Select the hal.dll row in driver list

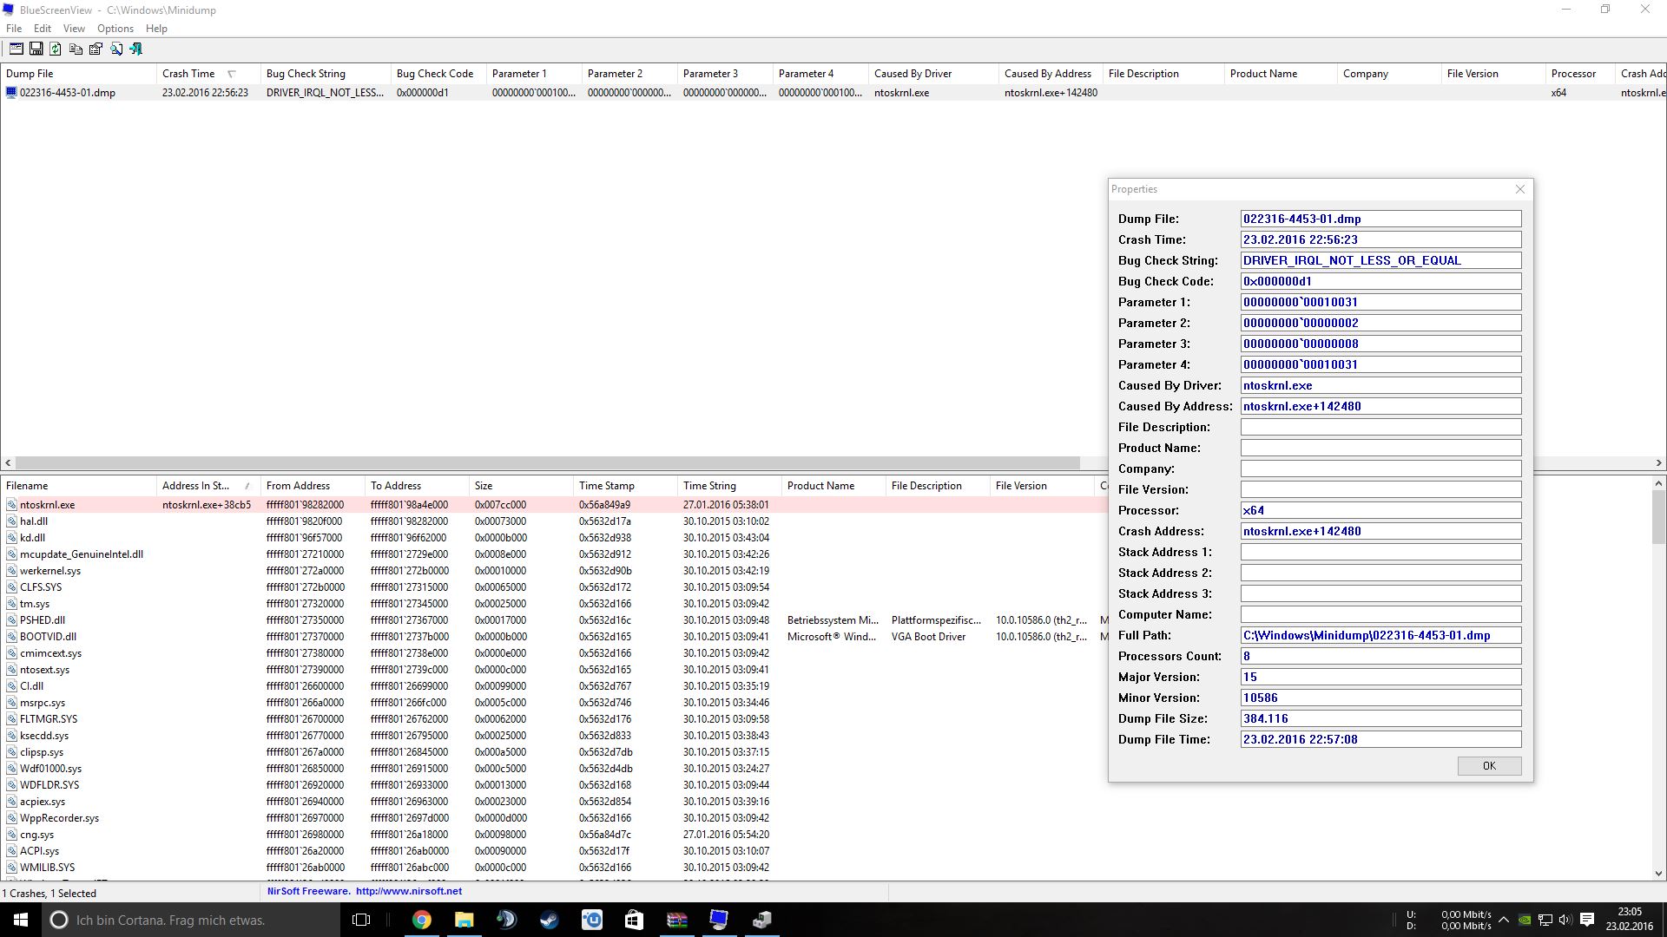(34, 521)
